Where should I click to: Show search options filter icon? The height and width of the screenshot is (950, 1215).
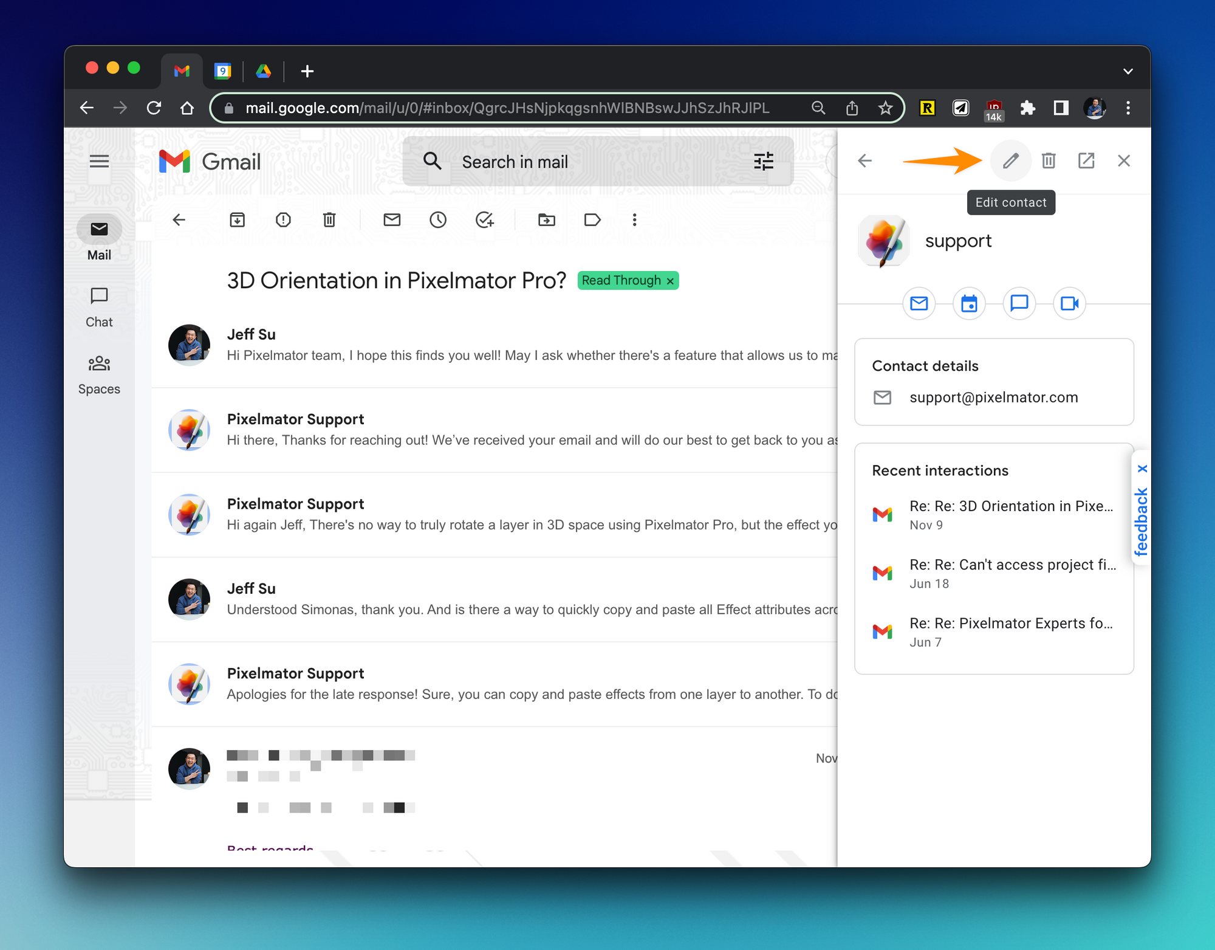[764, 162]
